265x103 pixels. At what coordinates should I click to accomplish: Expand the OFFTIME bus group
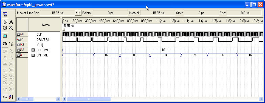[x=33, y=50]
